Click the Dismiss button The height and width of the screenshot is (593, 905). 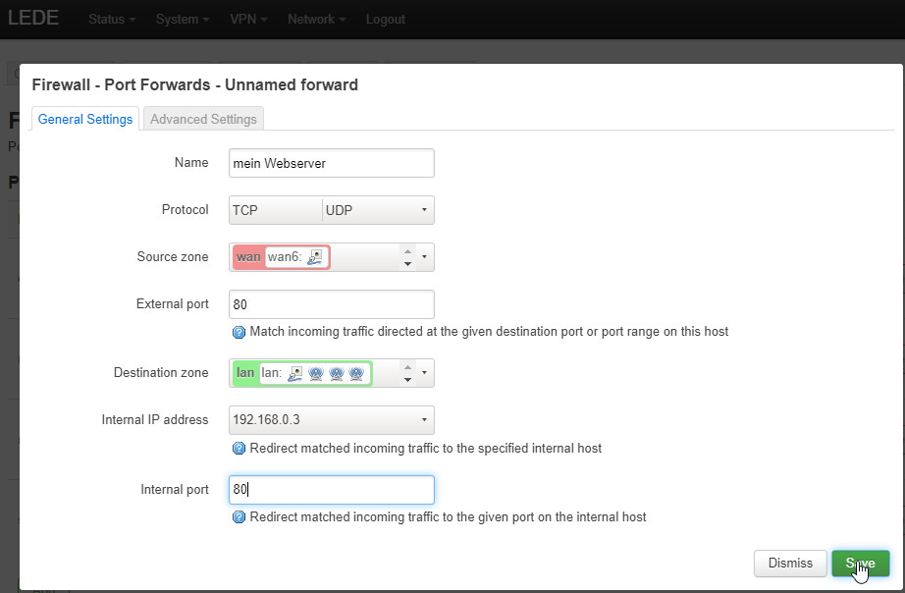pos(790,564)
